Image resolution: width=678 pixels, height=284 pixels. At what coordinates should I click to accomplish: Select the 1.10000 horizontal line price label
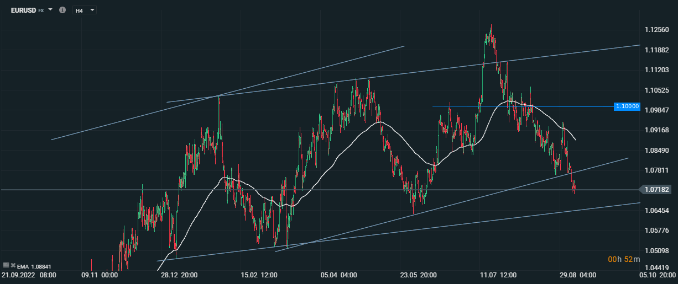click(627, 106)
